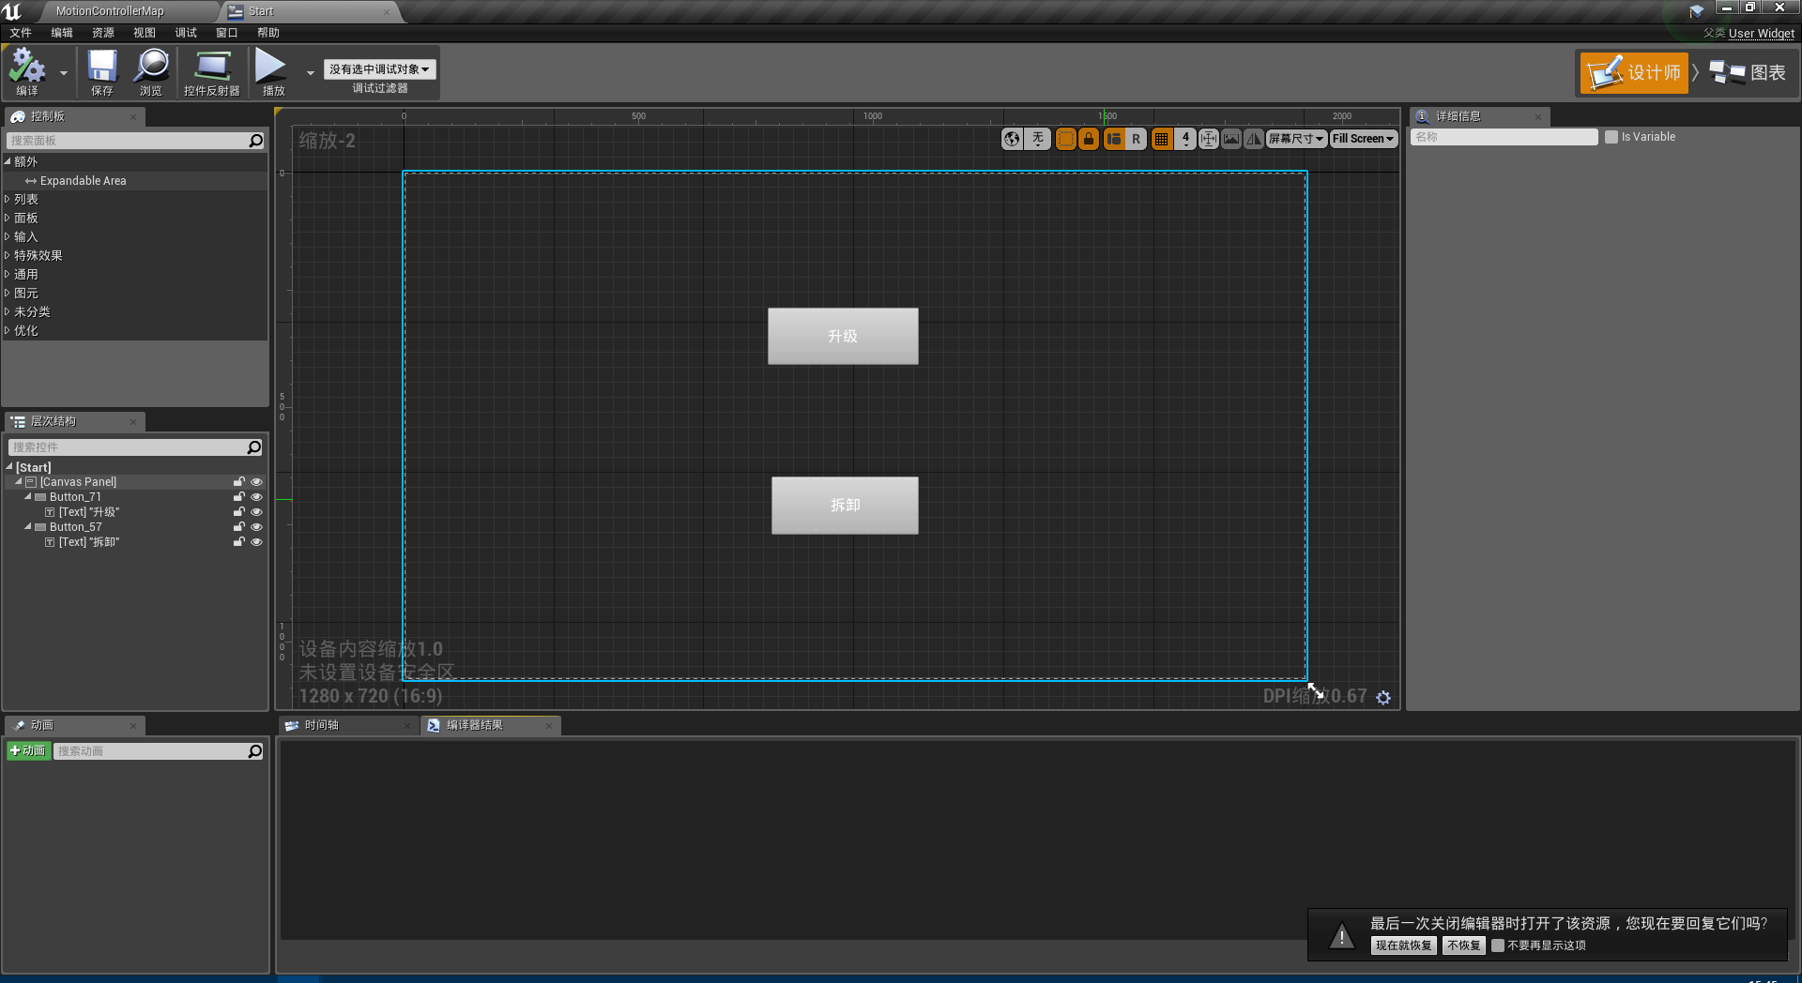Click the 编译 (Compile) button

pyautogui.click(x=27, y=72)
